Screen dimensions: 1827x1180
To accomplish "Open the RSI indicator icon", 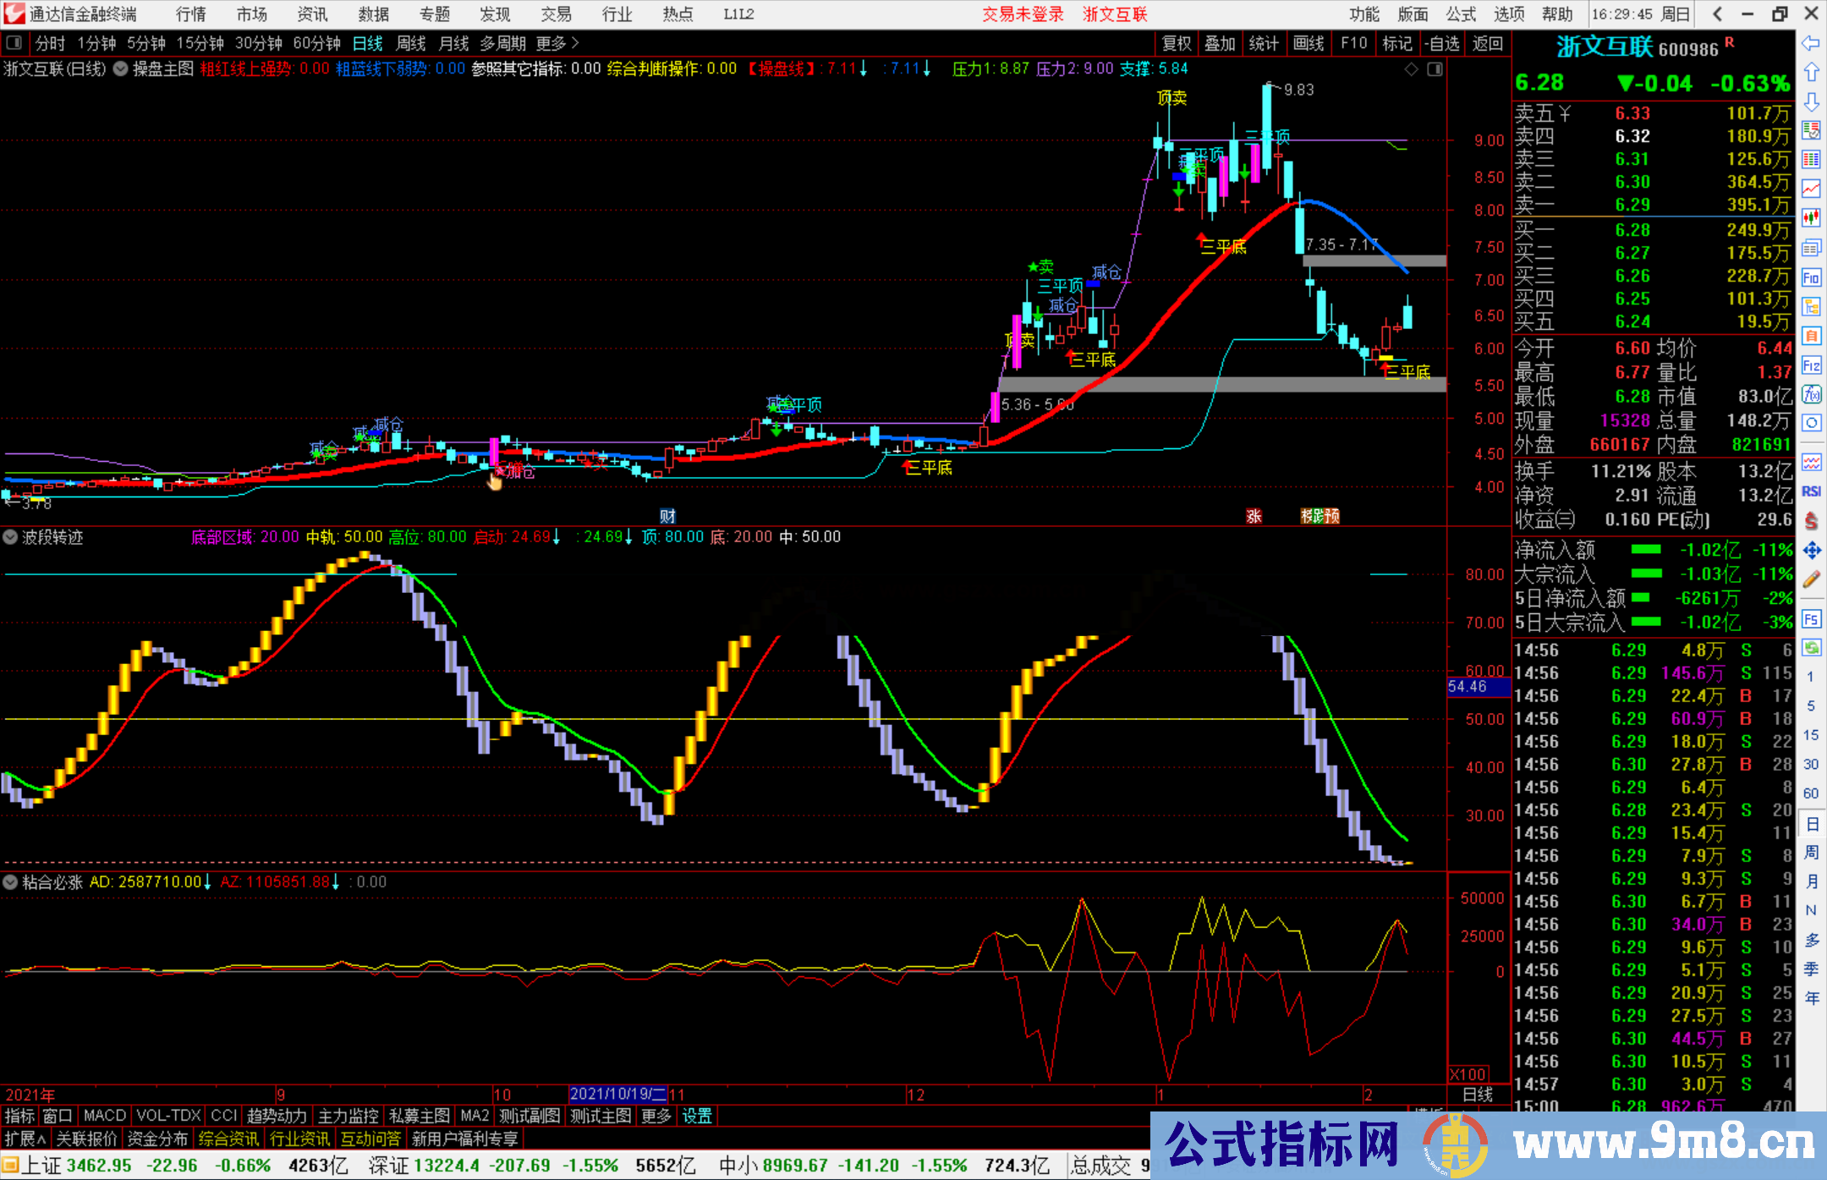I will point(1811,491).
